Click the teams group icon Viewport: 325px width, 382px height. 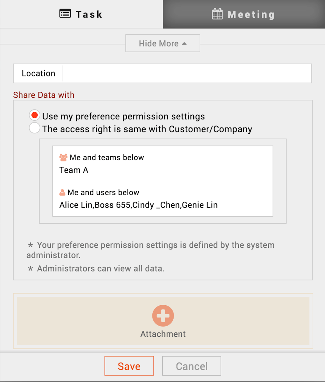(63, 157)
